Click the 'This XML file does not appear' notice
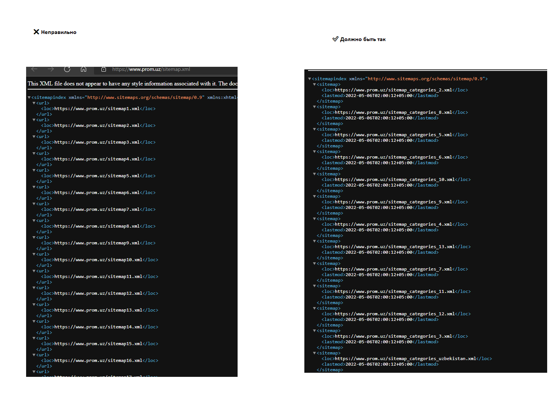555x397 pixels. 132,84
